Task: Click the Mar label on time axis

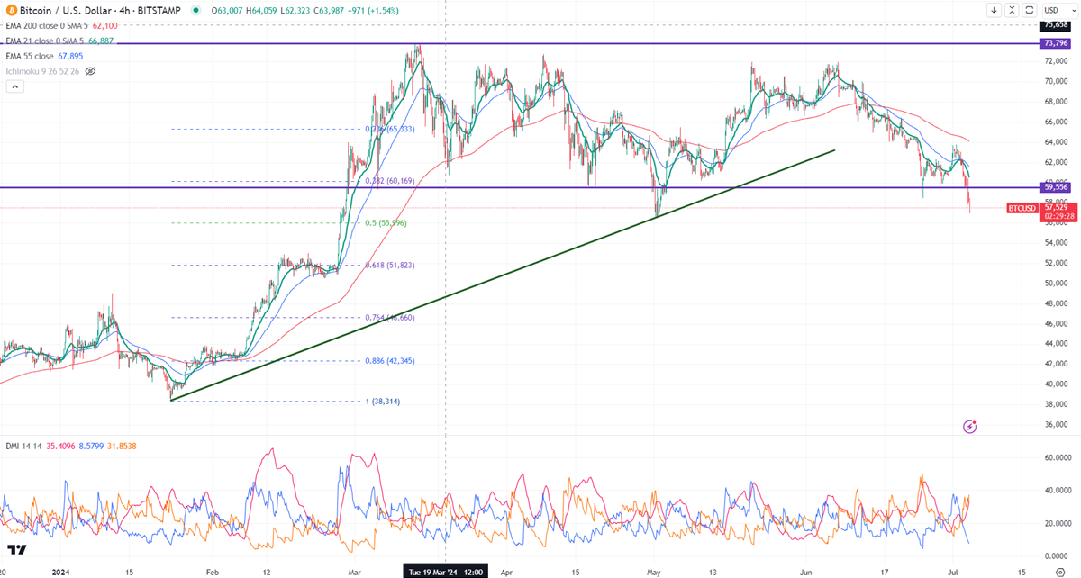Action: 354,572
